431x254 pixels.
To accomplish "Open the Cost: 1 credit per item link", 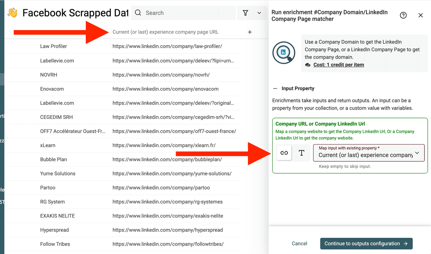I will tap(339, 65).
